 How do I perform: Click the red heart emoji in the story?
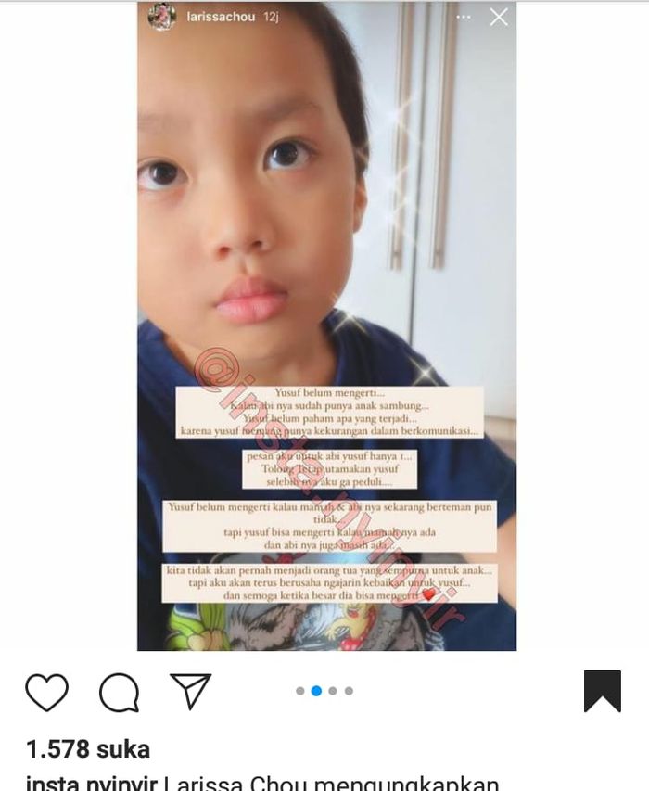point(428,595)
